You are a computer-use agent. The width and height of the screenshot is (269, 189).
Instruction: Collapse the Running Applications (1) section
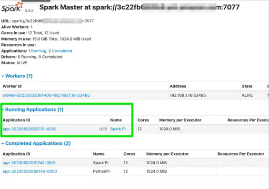(32, 109)
